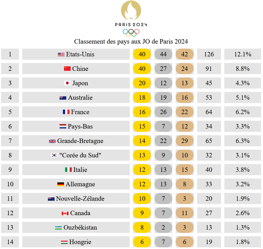Click the France tricolor flag icon
Viewport: 263px width, 249px height.
pos(66,112)
